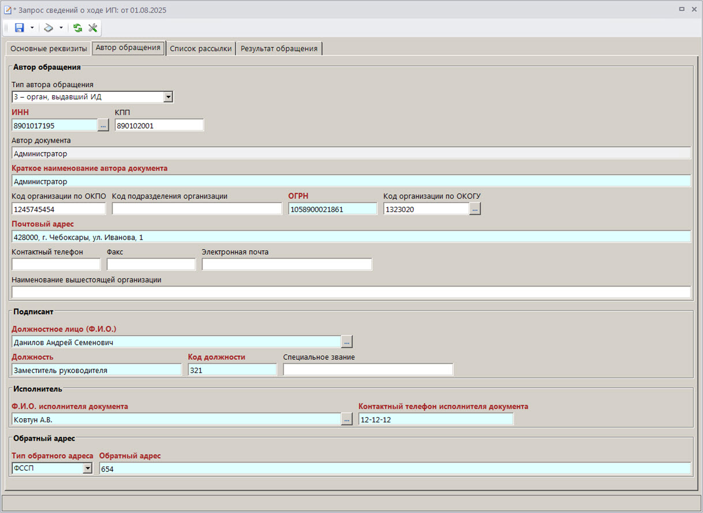Open the Тип автора обращения dropdown

pyautogui.click(x=168, y=97)
